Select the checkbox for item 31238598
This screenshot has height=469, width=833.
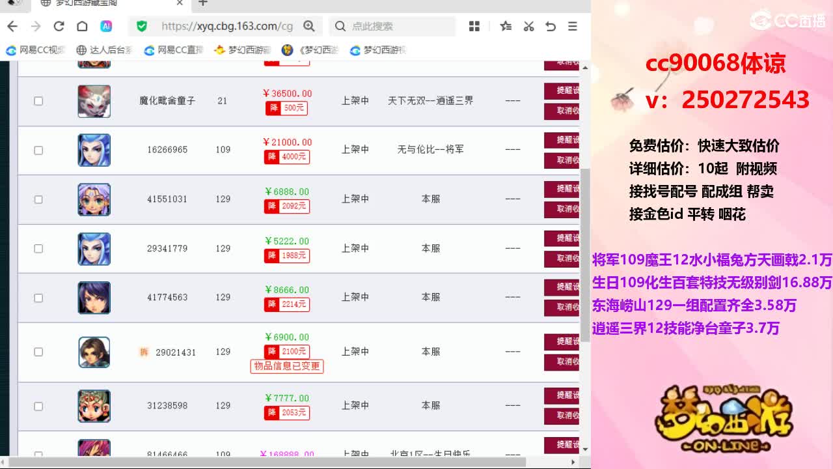point(38,406)
